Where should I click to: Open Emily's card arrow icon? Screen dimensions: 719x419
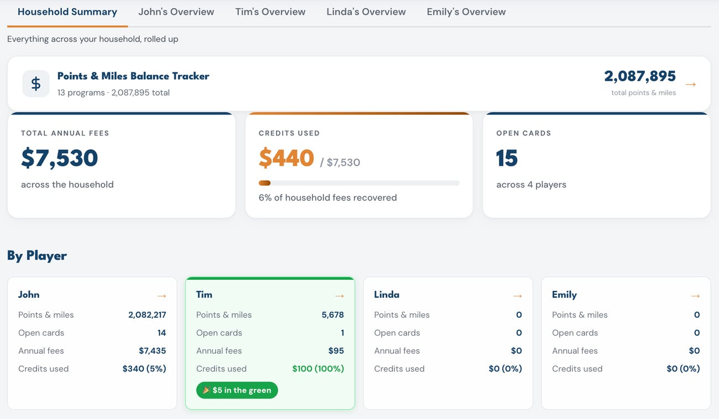695,296
